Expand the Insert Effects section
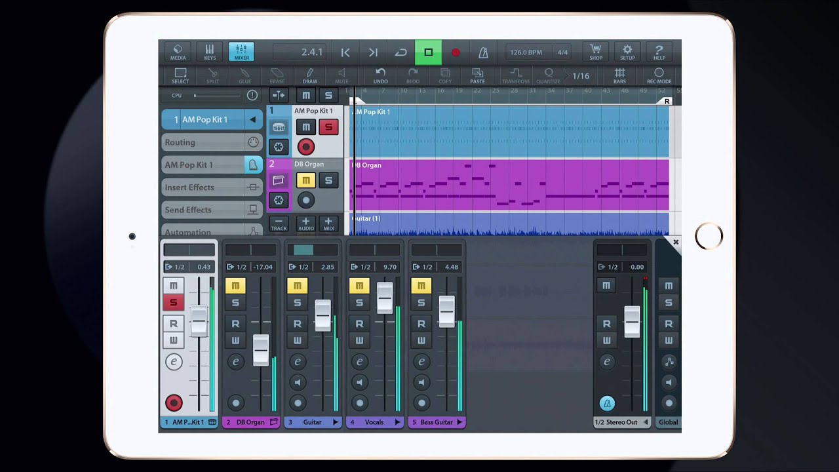The width and height of the screenshot is (839, 472). (x=212, y=187)
